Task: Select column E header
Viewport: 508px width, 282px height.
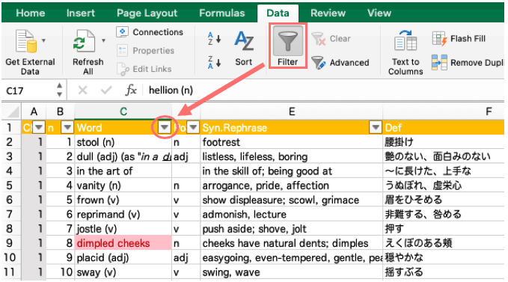Action: click(292, 111)
